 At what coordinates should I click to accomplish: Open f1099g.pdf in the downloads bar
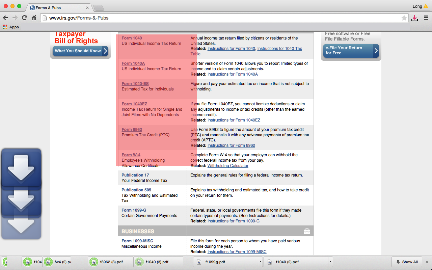pos(225,262)
